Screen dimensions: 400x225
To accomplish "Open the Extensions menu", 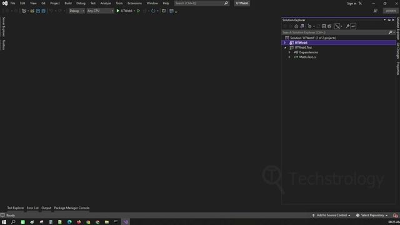I will [134, 3].
